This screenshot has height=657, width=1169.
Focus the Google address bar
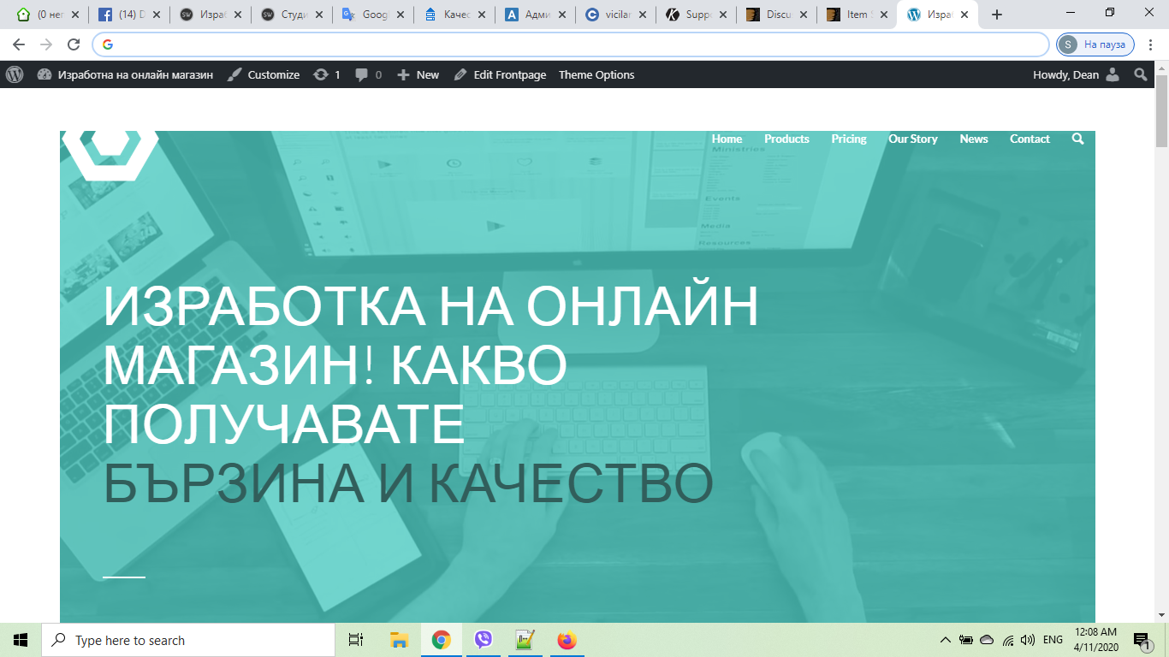click(x=570, y=44)
